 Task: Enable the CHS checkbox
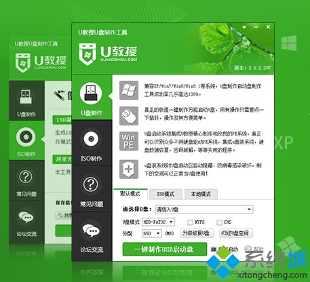[x=219, y=222]
